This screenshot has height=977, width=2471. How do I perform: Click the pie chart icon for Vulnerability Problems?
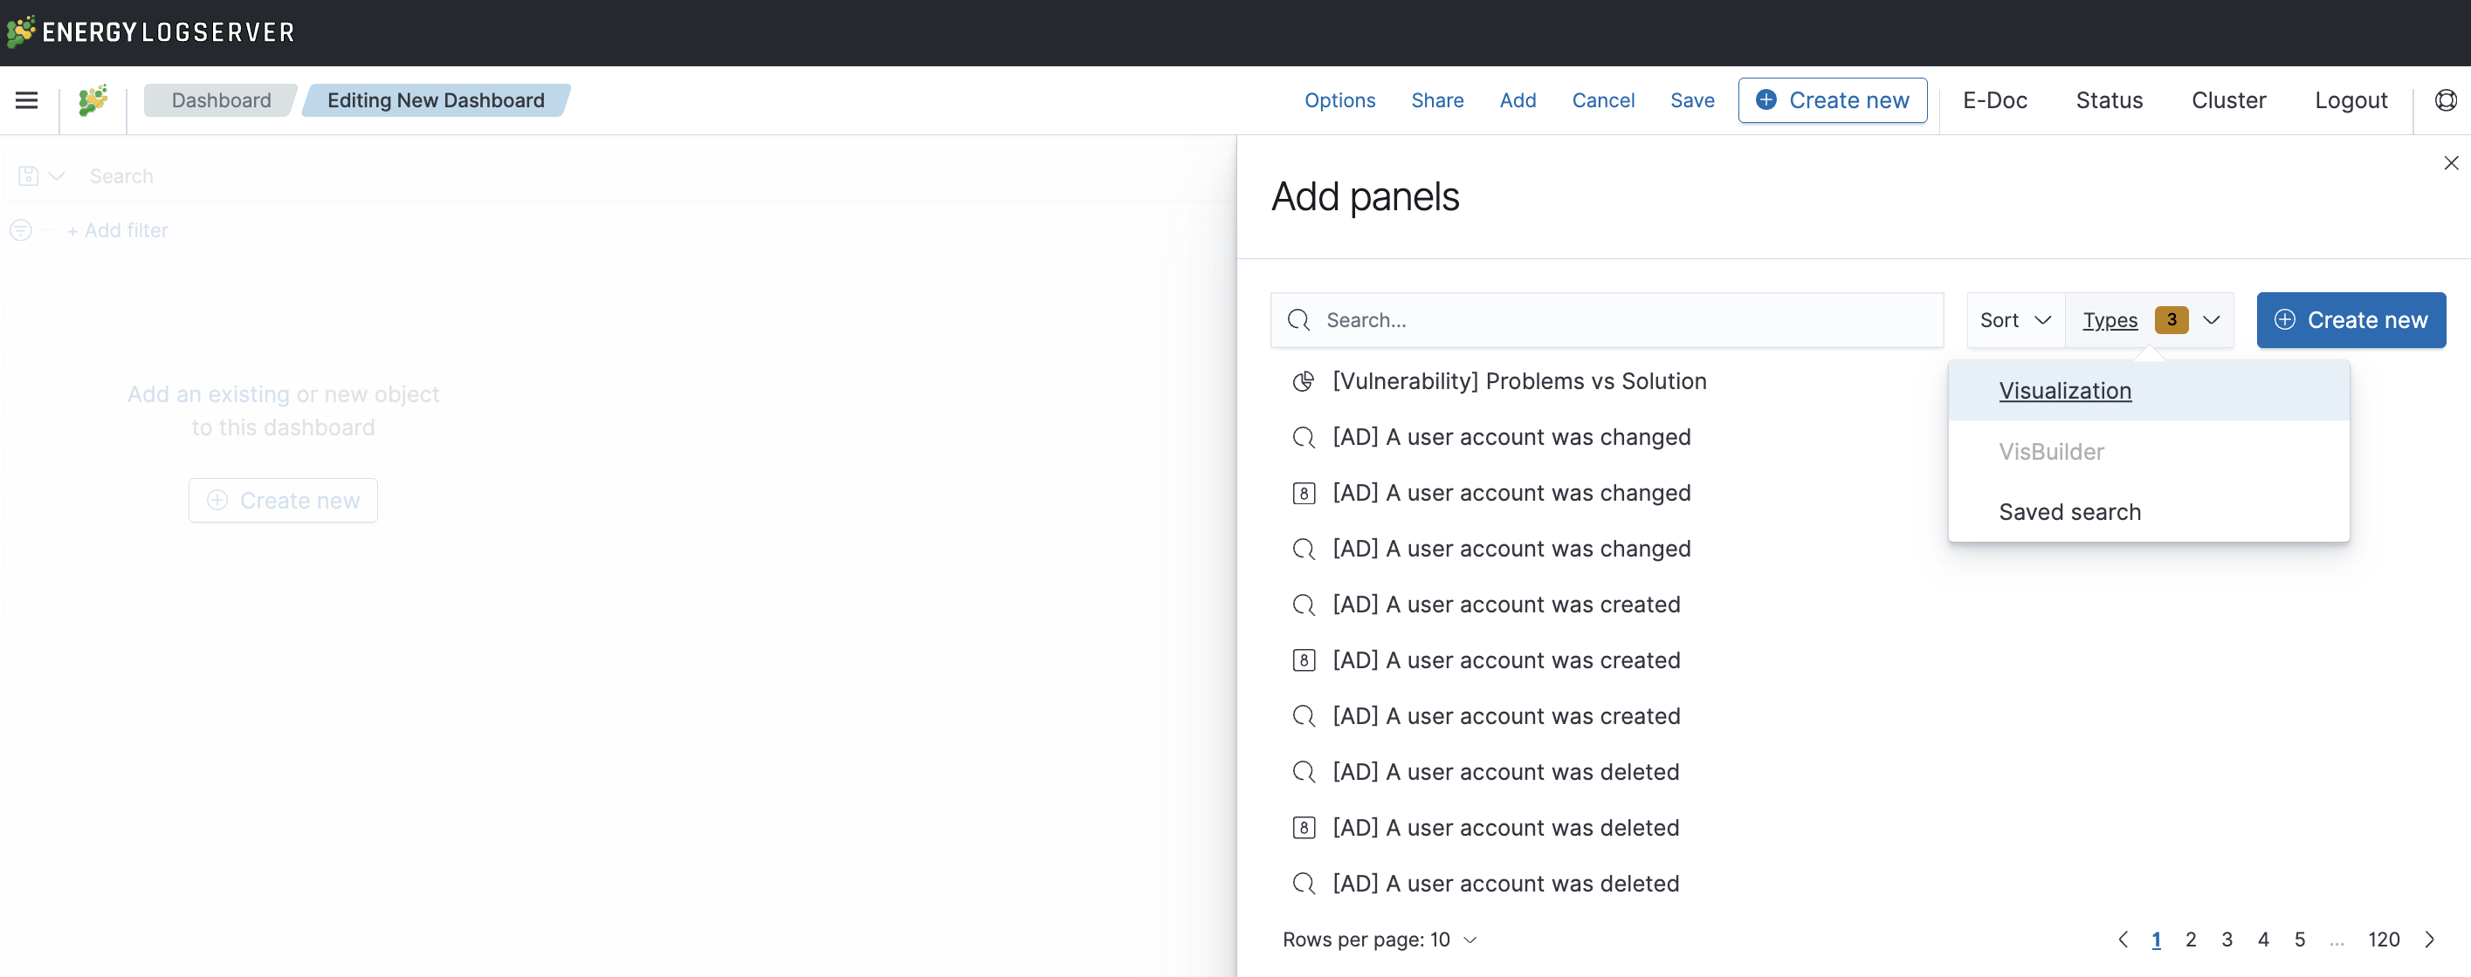tap(1303, 381)
